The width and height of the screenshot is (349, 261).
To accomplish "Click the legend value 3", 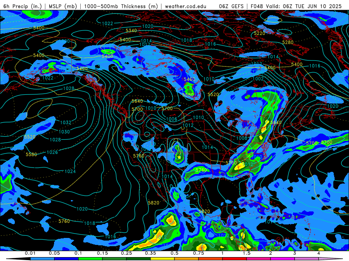I will coord(295,253).
